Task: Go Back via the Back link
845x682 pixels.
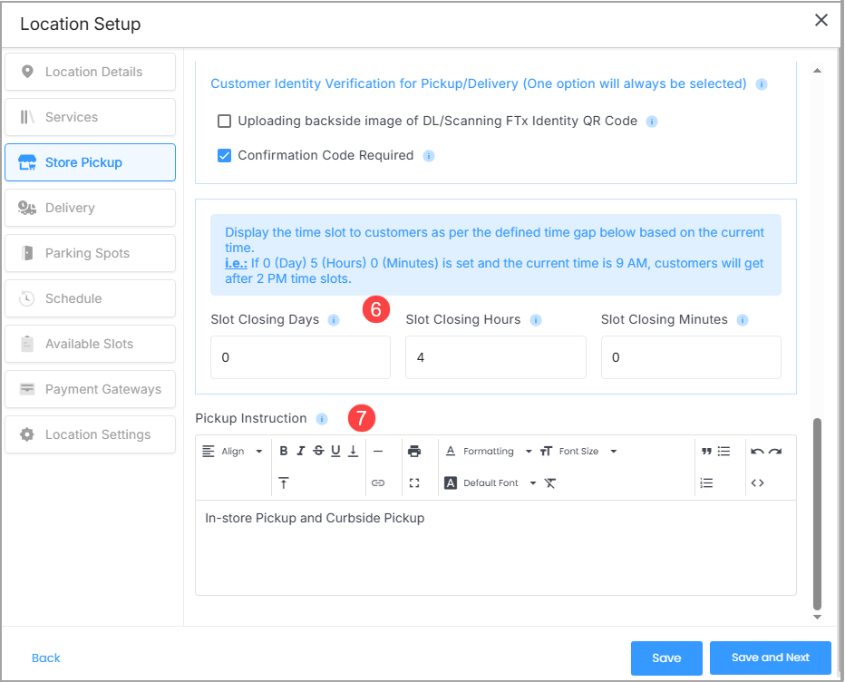Action: coord(46,658)
